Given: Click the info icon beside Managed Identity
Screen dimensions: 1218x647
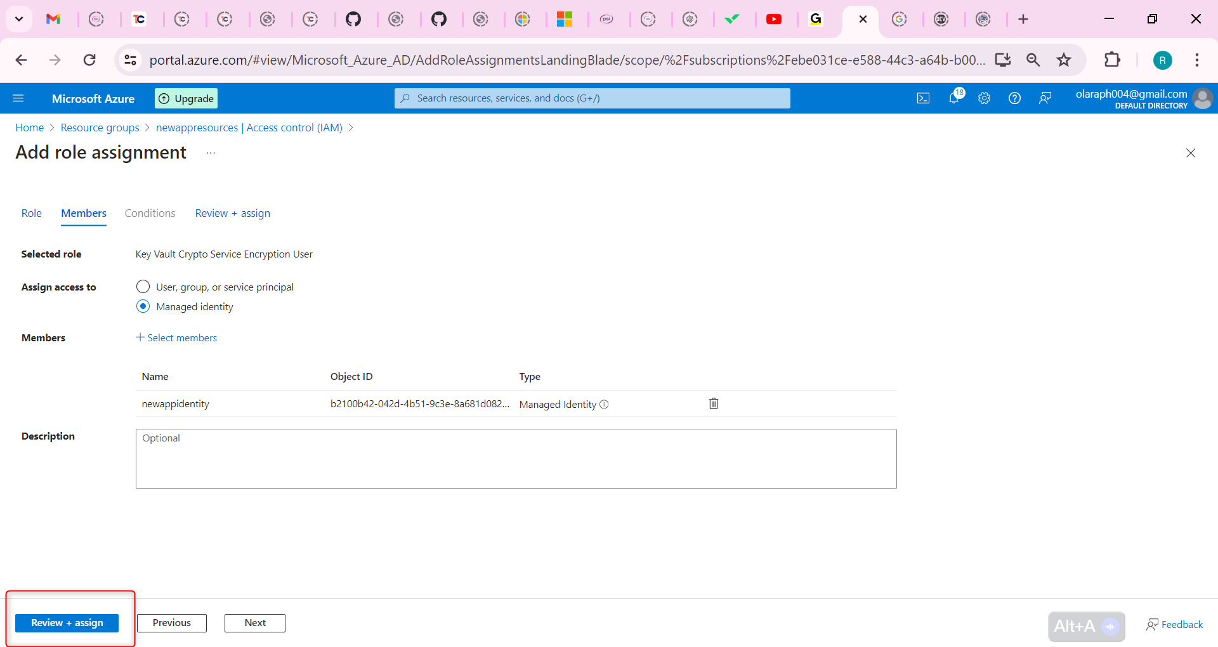Looking at the screenshot, I should pos(605,404).
